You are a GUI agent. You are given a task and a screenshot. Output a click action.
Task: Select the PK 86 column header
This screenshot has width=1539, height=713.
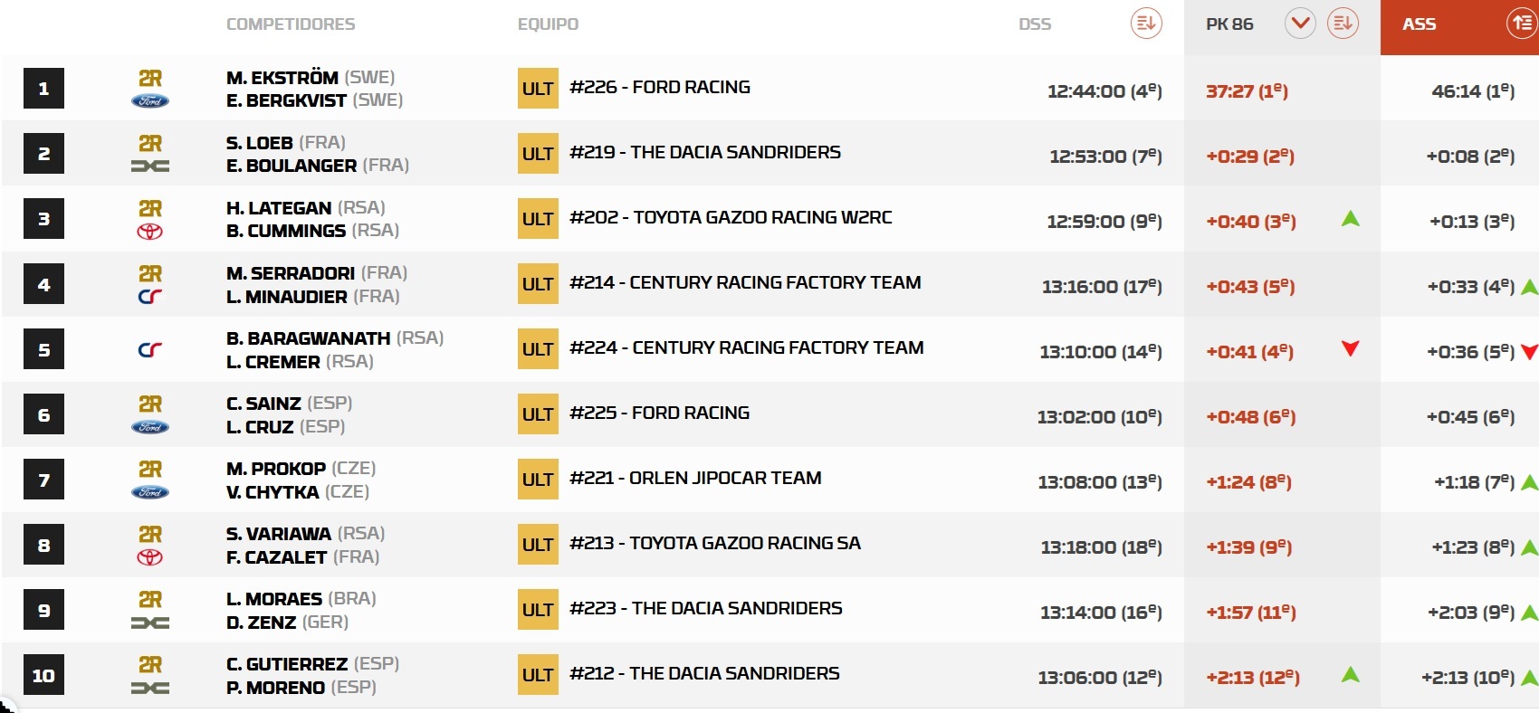[x=1229, y=24]
